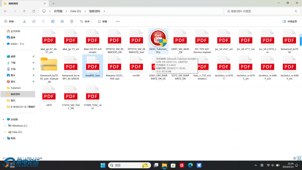Open the system tray hidden icons arrow

(x=255, y=165)
